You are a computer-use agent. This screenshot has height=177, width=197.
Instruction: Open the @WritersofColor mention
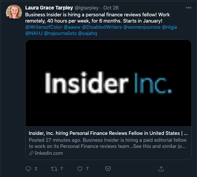pyautogui.click(x=44, y=27)
